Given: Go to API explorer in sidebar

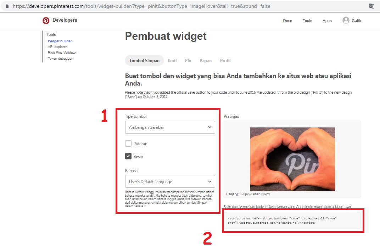Looking at the screenshot, I should coord(57,47).
